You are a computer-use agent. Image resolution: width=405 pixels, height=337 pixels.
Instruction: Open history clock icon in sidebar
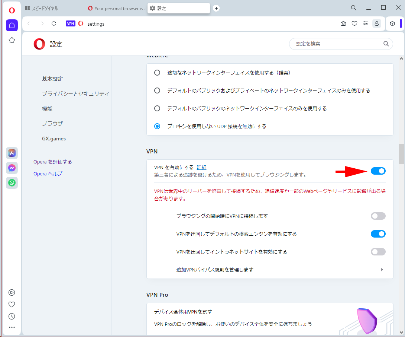12,316
